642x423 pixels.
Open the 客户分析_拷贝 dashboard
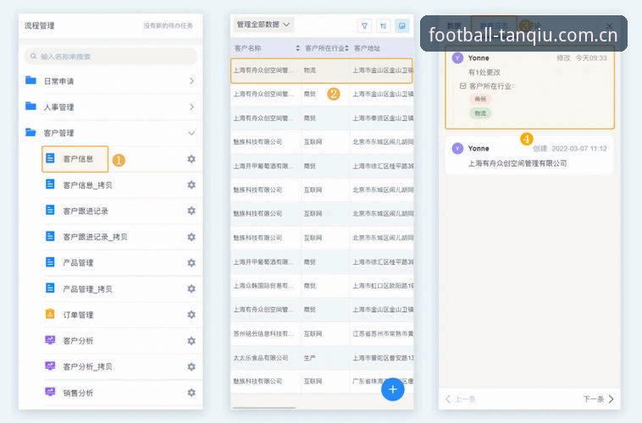(x=87, y=366)
